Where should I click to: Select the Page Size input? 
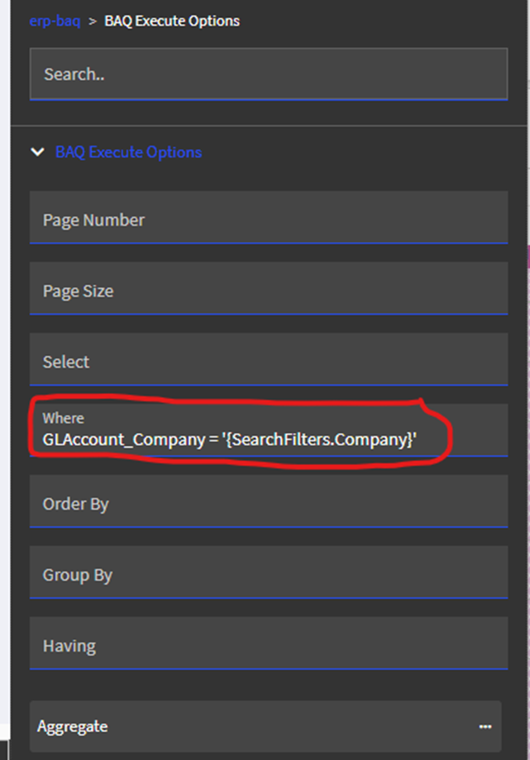(268, 291)
